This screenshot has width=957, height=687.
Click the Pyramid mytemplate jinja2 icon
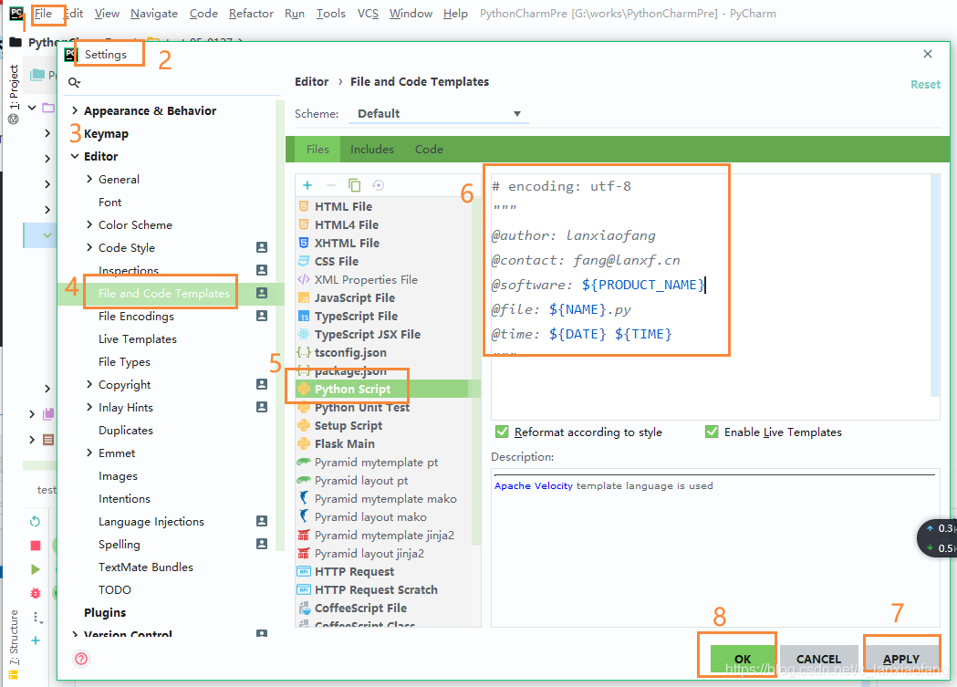303,535
